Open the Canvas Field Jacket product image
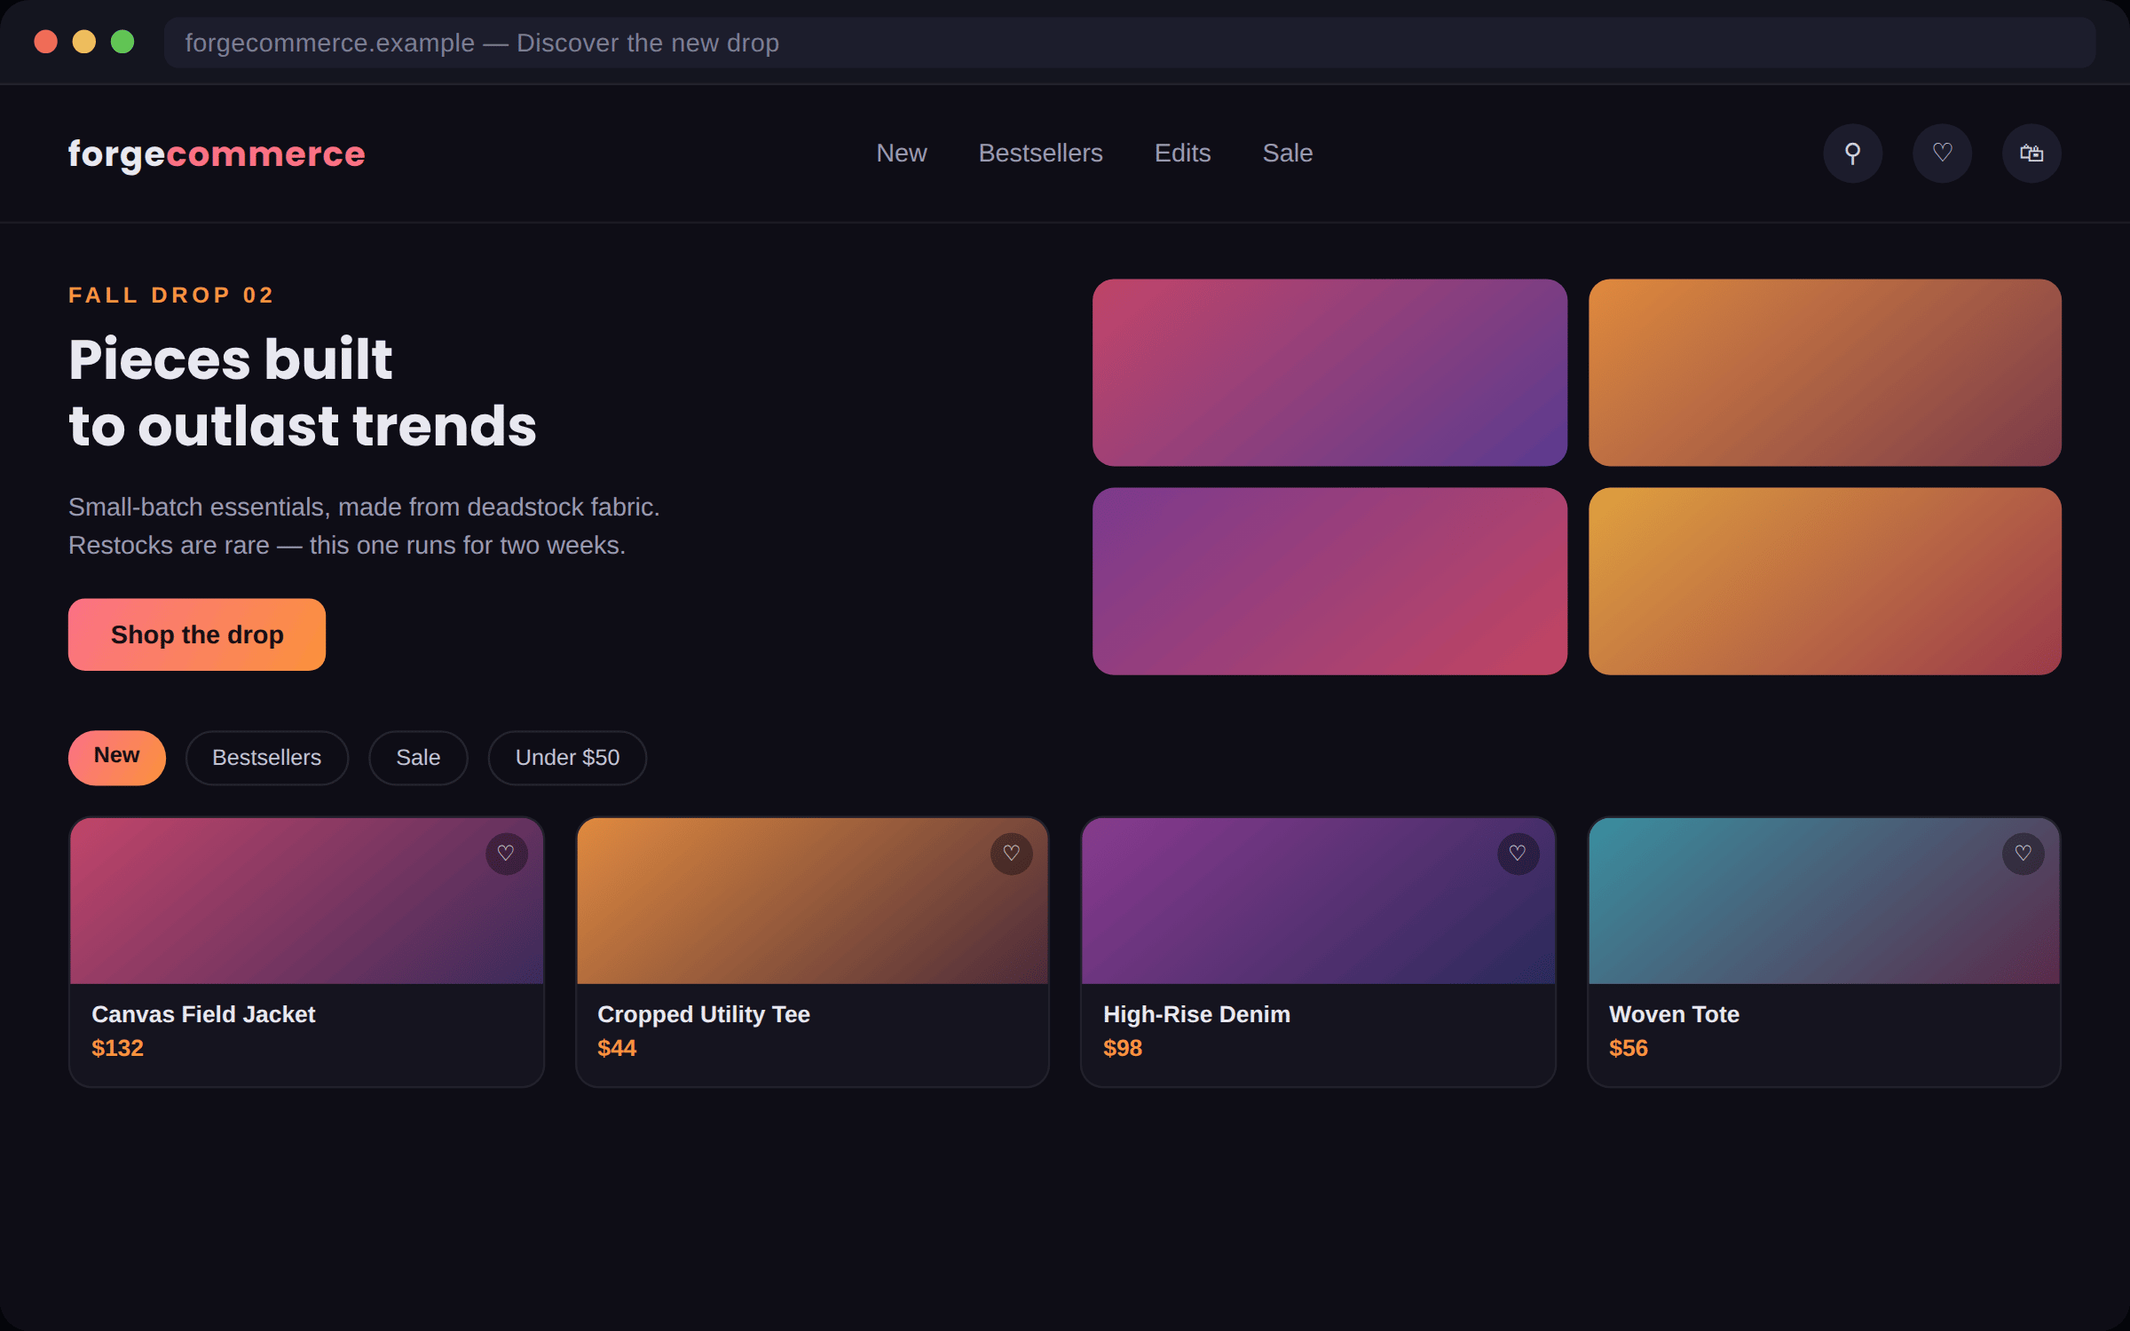Image resolution: width=2130 pixels, height=1331 pixels. pyautogui.click(x=306, y=901)
